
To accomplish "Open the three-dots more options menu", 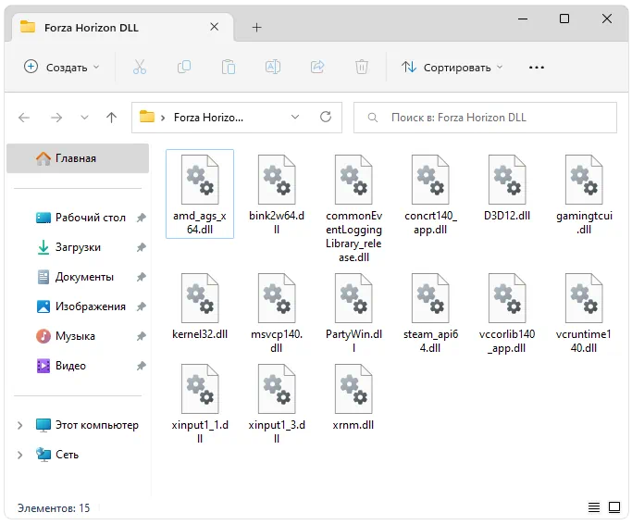I will pos(537,68).
